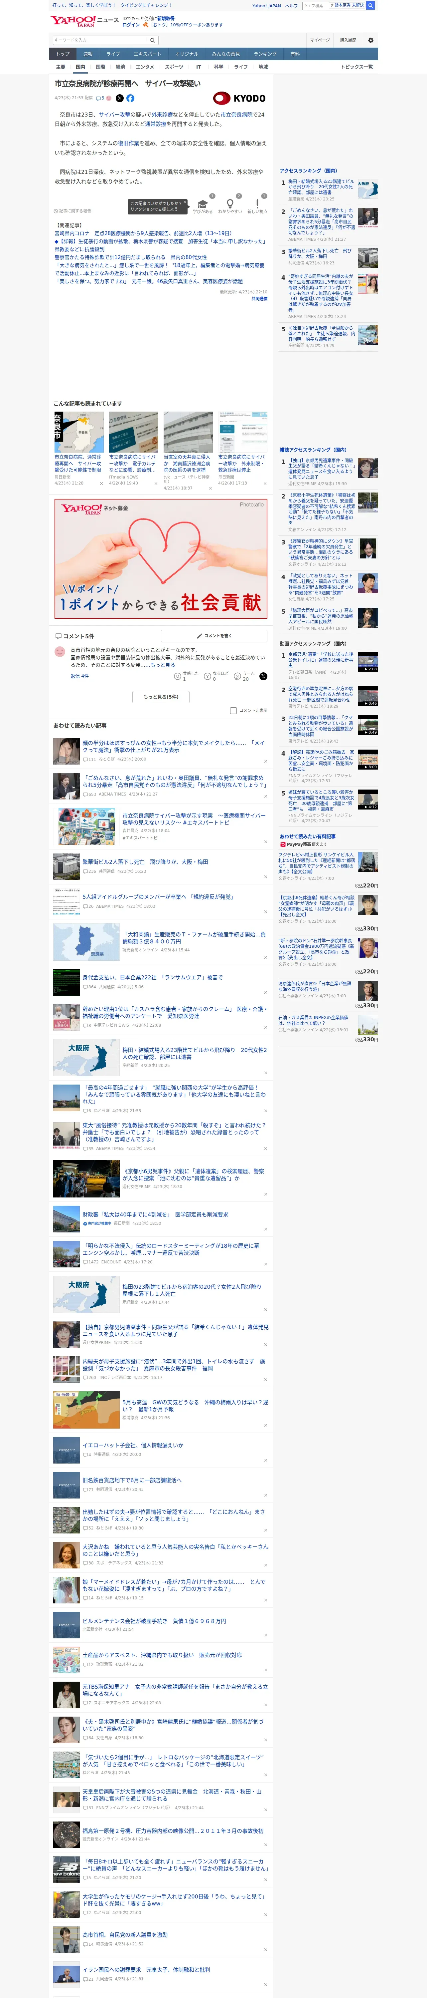Open the ランキング navigation tab

(x=265, y=54)
